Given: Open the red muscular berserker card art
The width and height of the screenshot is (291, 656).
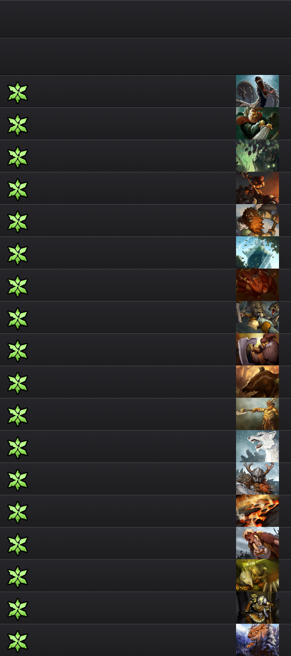Looking at the screenshot, I should pos(258,285).
